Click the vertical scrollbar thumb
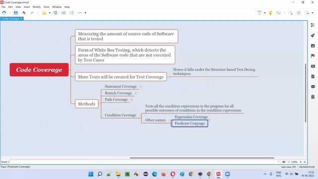Screen dimensions: 318x179 tap(306, 93)
